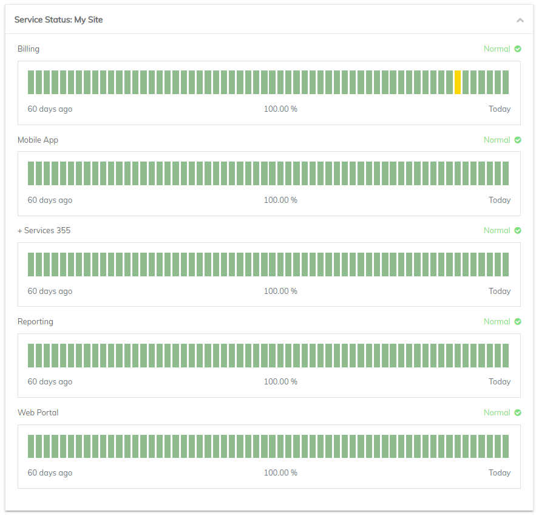Select the last day bar in Mobile App timeline
536x515 pixels.
pyautogui.click(x=506, y=173)
